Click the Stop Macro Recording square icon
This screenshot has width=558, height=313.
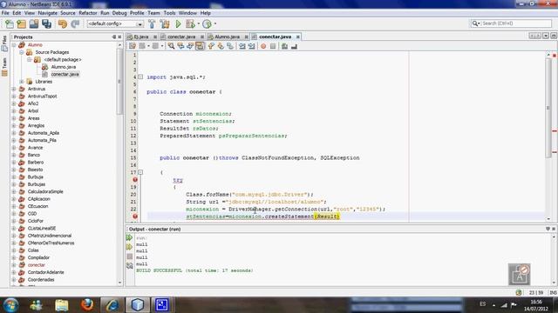pyautogui.click(x=273, y=46)
